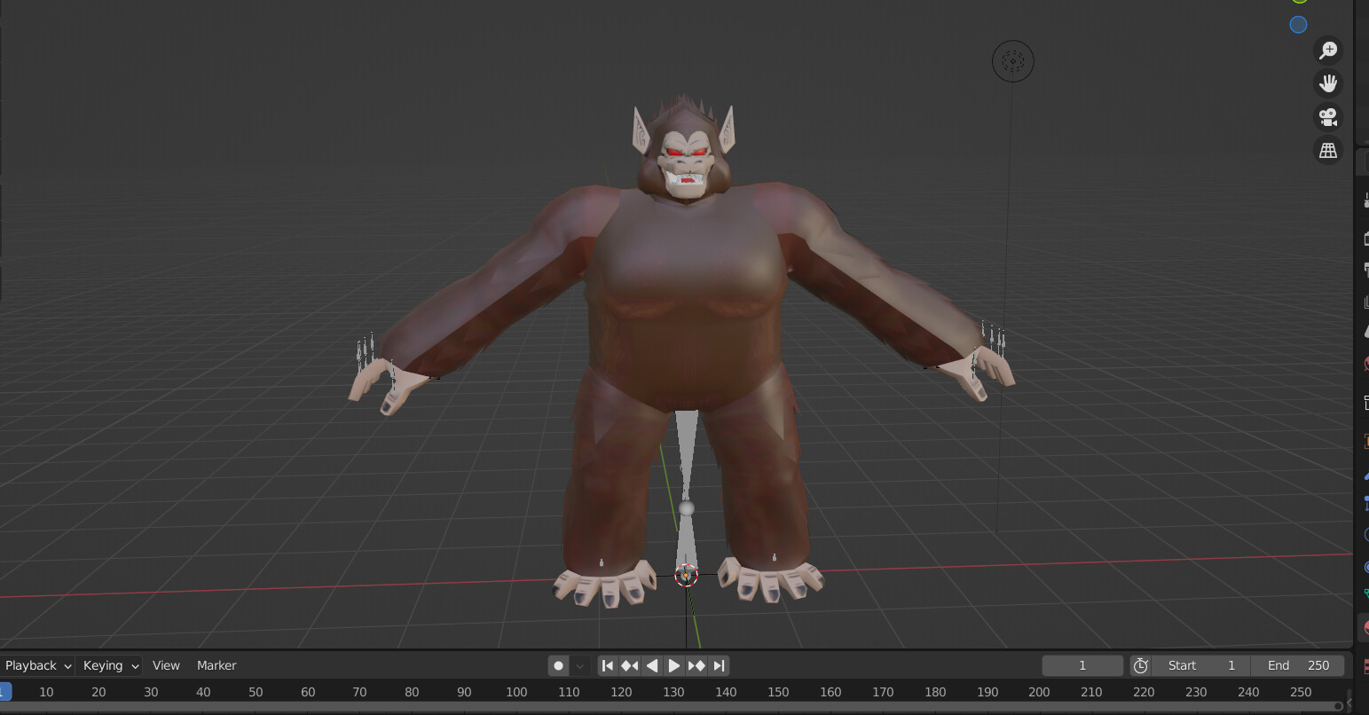This screenshot has height=715, width=1369.
Task: Jump to the last frame
Action: tap(720, 665)
